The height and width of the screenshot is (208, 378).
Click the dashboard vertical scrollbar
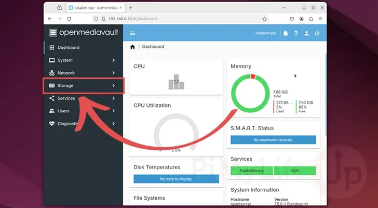click(x=326, y=94)
